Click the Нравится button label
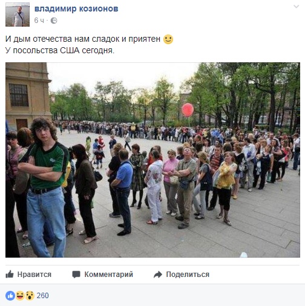The height and width of the screenshot is (306, 305). (34, 275)
